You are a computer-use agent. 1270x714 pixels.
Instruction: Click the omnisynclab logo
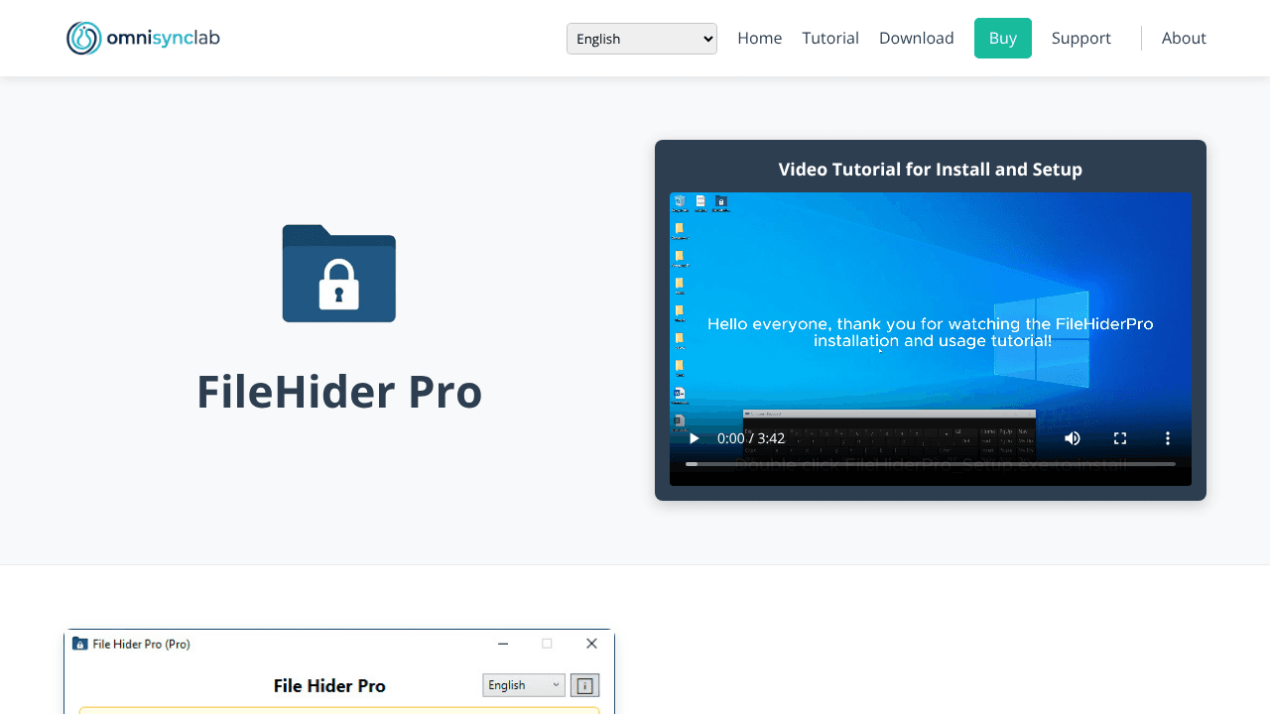tap(143, 39)
